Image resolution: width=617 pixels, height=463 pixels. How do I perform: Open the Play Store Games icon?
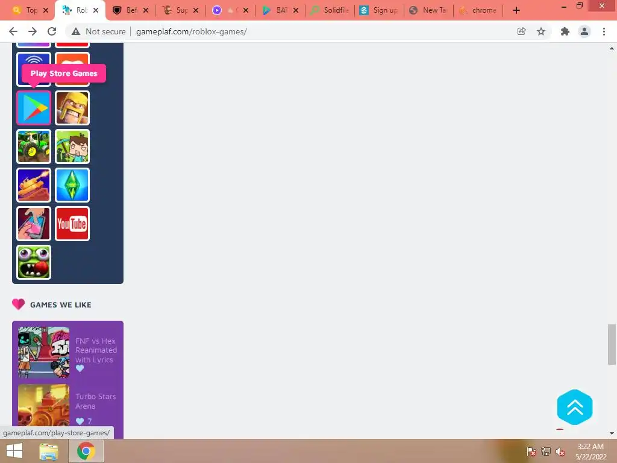[x=34, y=108]
